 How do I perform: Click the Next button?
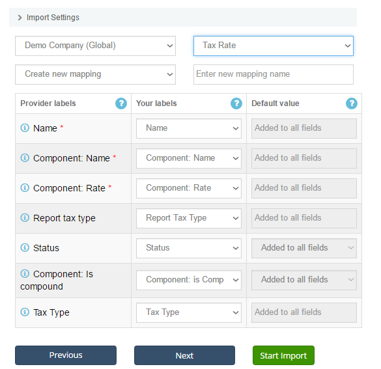click(x=184, y=355)
